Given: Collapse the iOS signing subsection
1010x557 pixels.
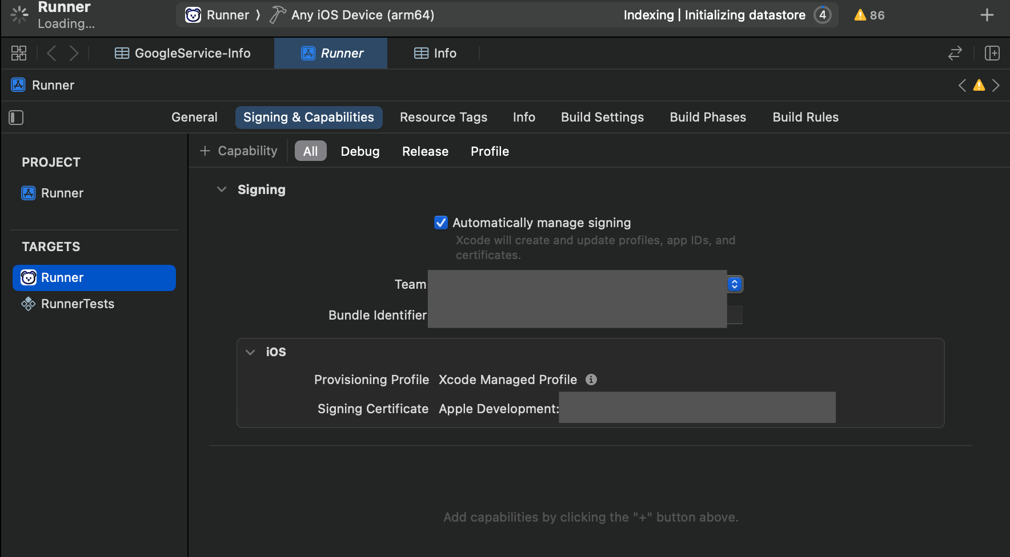Looking at the screenshot, I should pos(250,352).
